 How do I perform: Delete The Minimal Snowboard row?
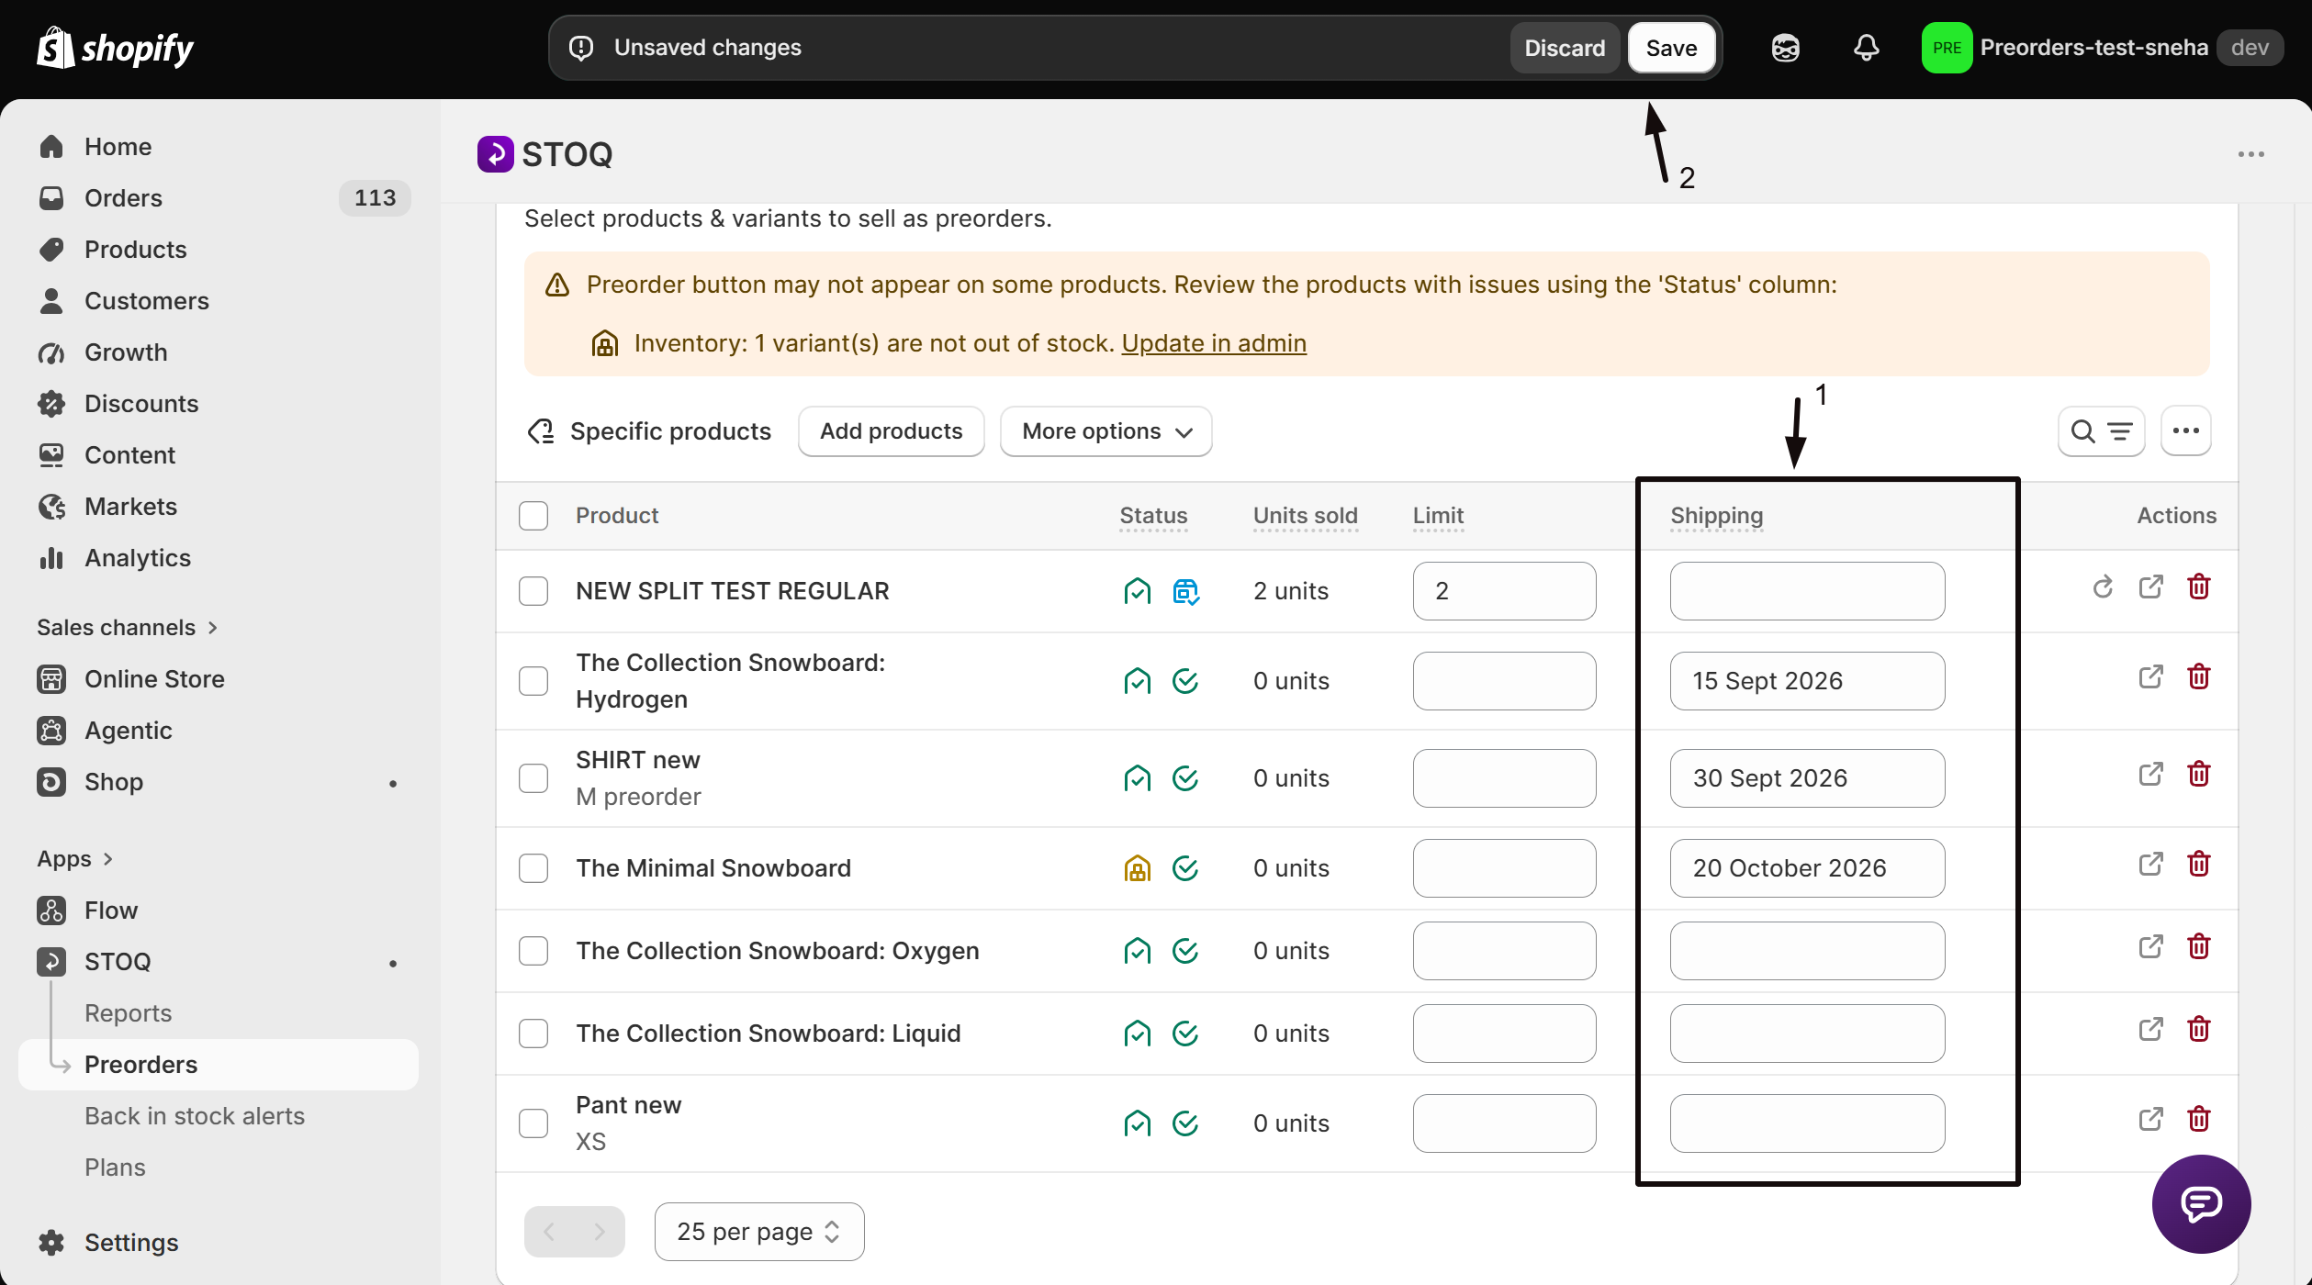(x=2198, y=865)
